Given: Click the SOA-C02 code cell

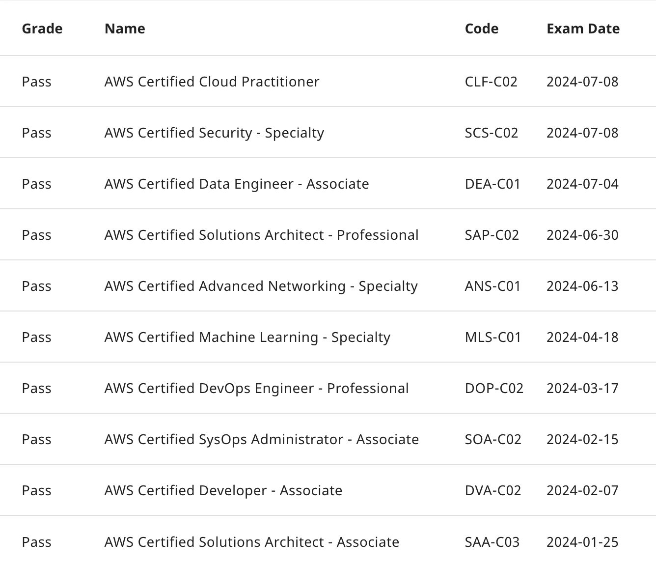Looking at the screenshot, I should [493, 439].
